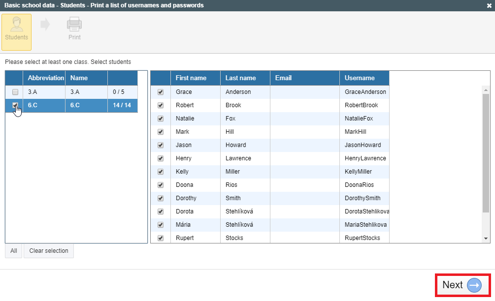Click the username JasonHoward
Viewport: 495px width, 301px height.
tap(363, 145)
